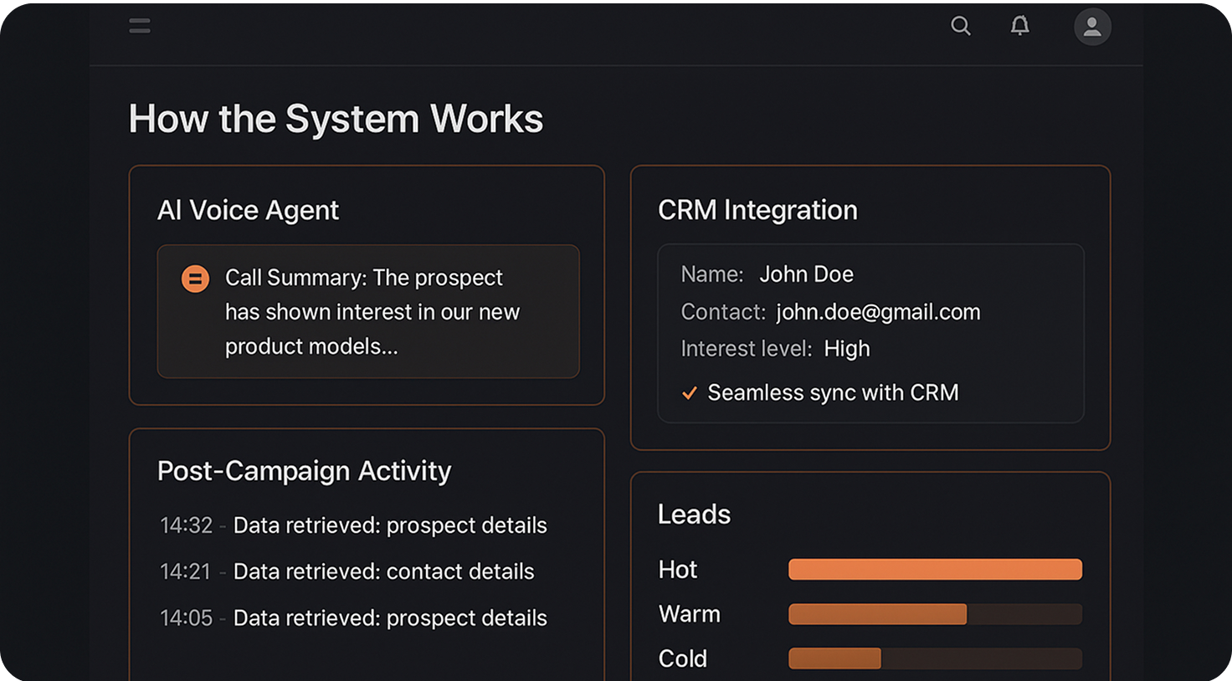The height and width of the screenshot is (681, 1232).
Task: Click the Interest level High value
Action: (846, 349)
